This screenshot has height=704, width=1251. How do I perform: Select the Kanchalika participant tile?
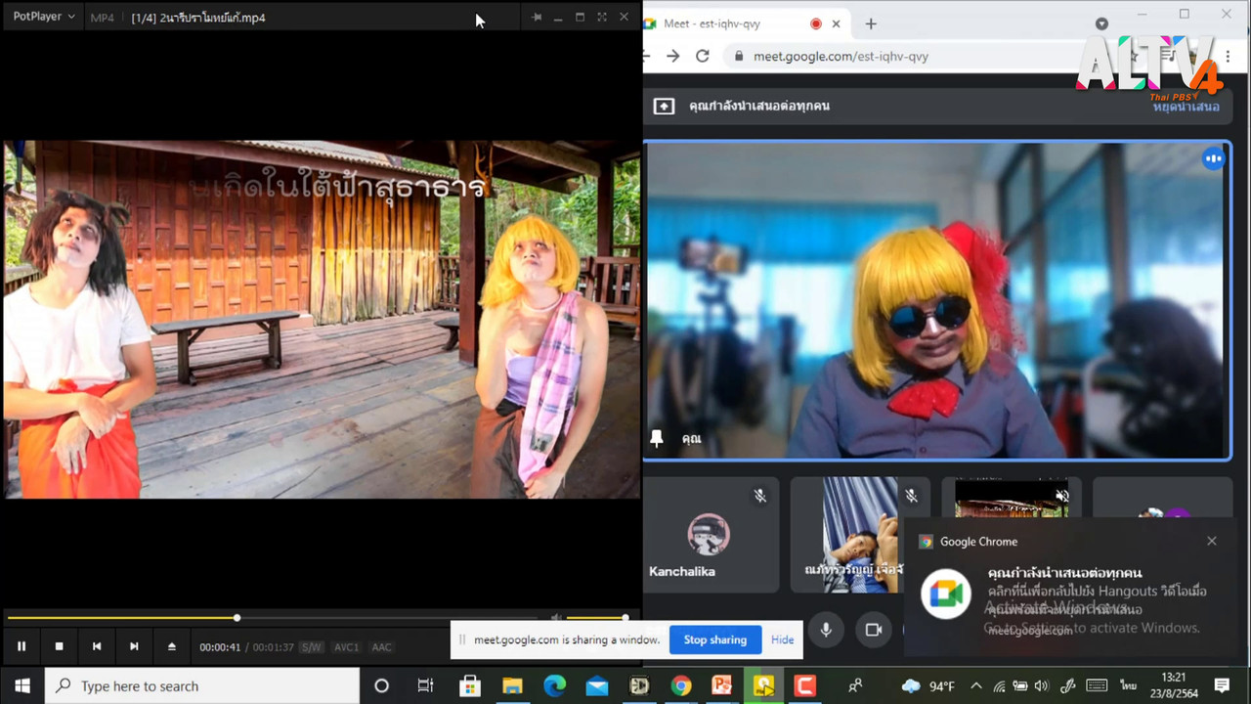712,535
